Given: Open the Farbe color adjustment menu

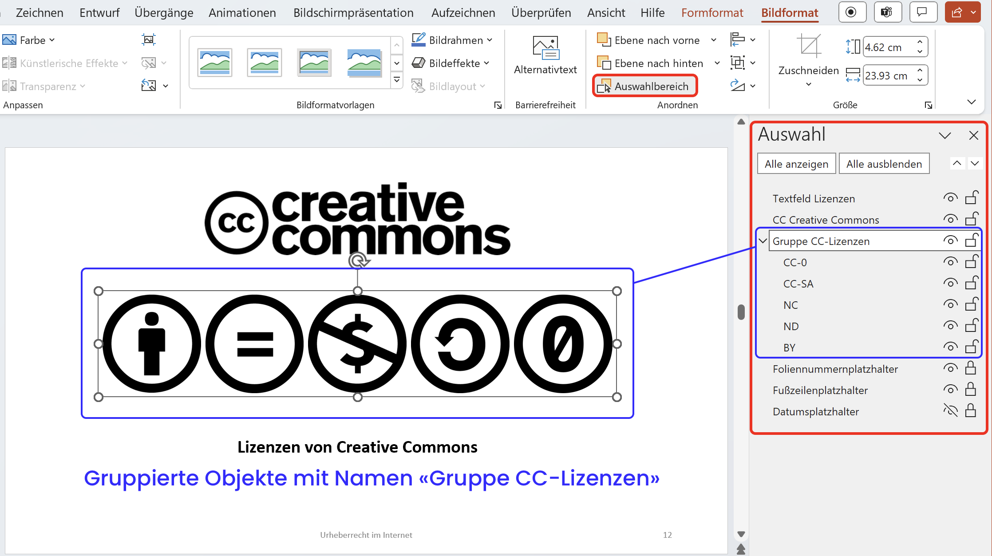Looking at the screenshot, I should coord(29,40).
